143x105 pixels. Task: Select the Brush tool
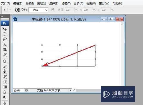point(5,66)
